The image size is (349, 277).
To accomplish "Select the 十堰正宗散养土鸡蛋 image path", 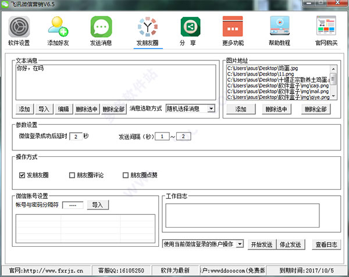I will click(278, 80).
